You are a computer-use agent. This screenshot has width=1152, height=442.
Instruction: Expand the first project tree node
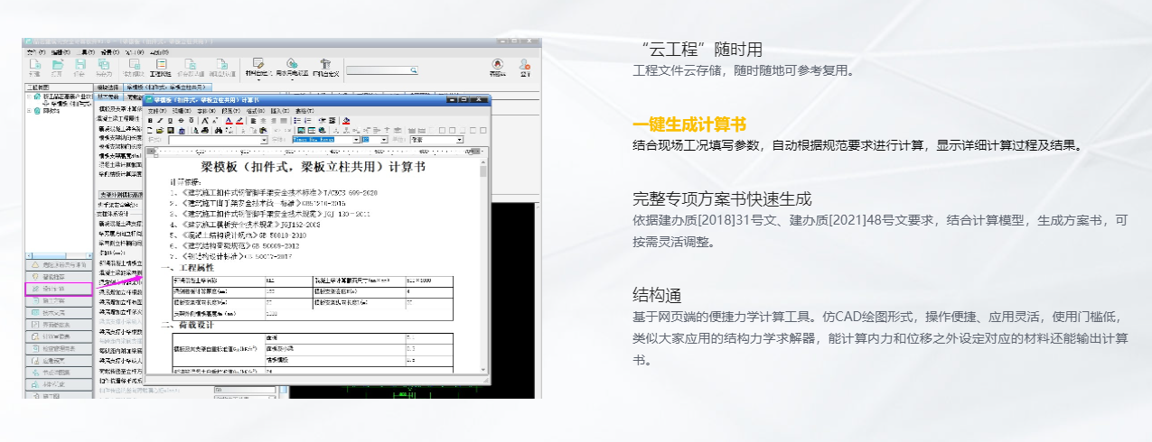[29, 97]
